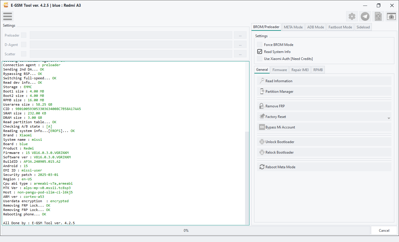
Task: Click the CID value in the log
Action: tap(48, 109)
